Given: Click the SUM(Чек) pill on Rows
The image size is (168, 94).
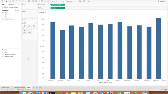Looking at the screenshot, I should click(x=58, y=8).
